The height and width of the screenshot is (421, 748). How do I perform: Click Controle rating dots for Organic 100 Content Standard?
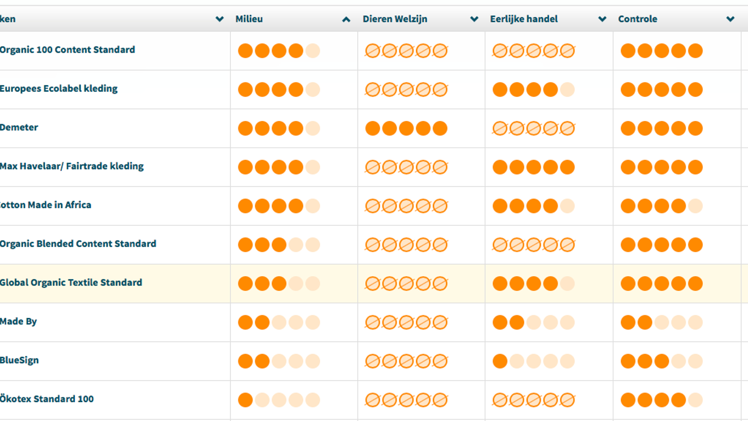click(662, 51)
